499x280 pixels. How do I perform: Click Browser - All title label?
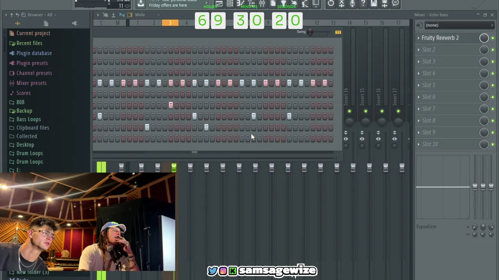point(40,15)
